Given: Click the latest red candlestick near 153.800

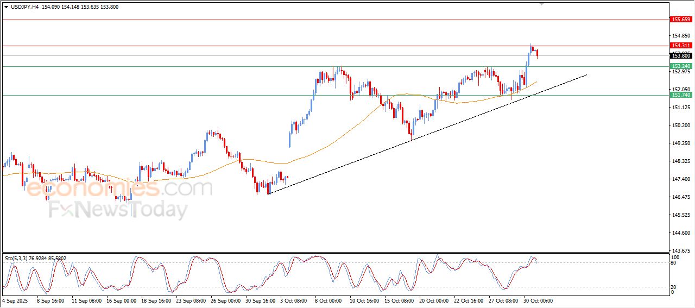Looking at the screenshot, I should 537,53.
